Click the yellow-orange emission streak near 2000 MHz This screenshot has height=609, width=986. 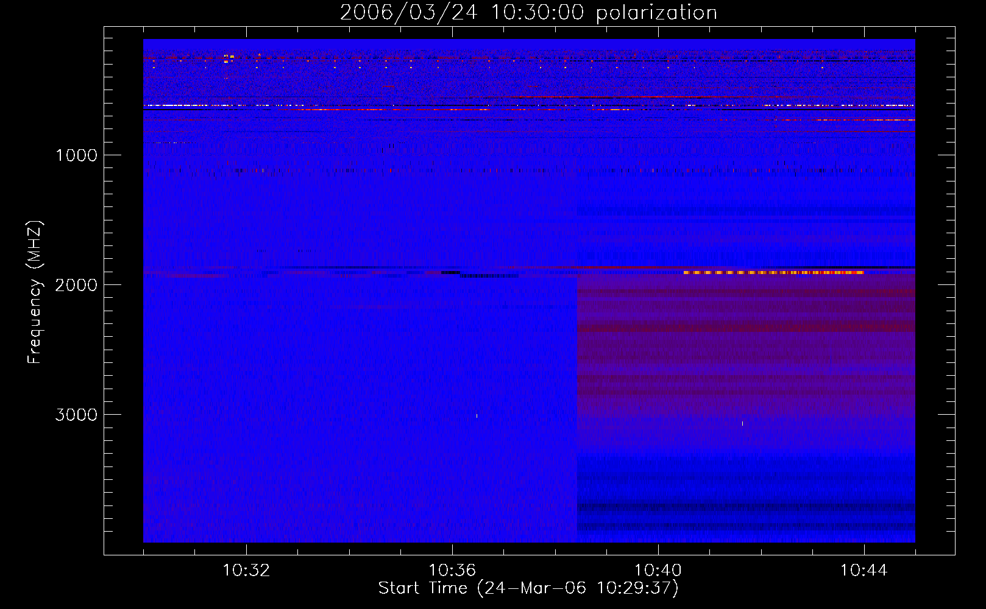[773, 272]
